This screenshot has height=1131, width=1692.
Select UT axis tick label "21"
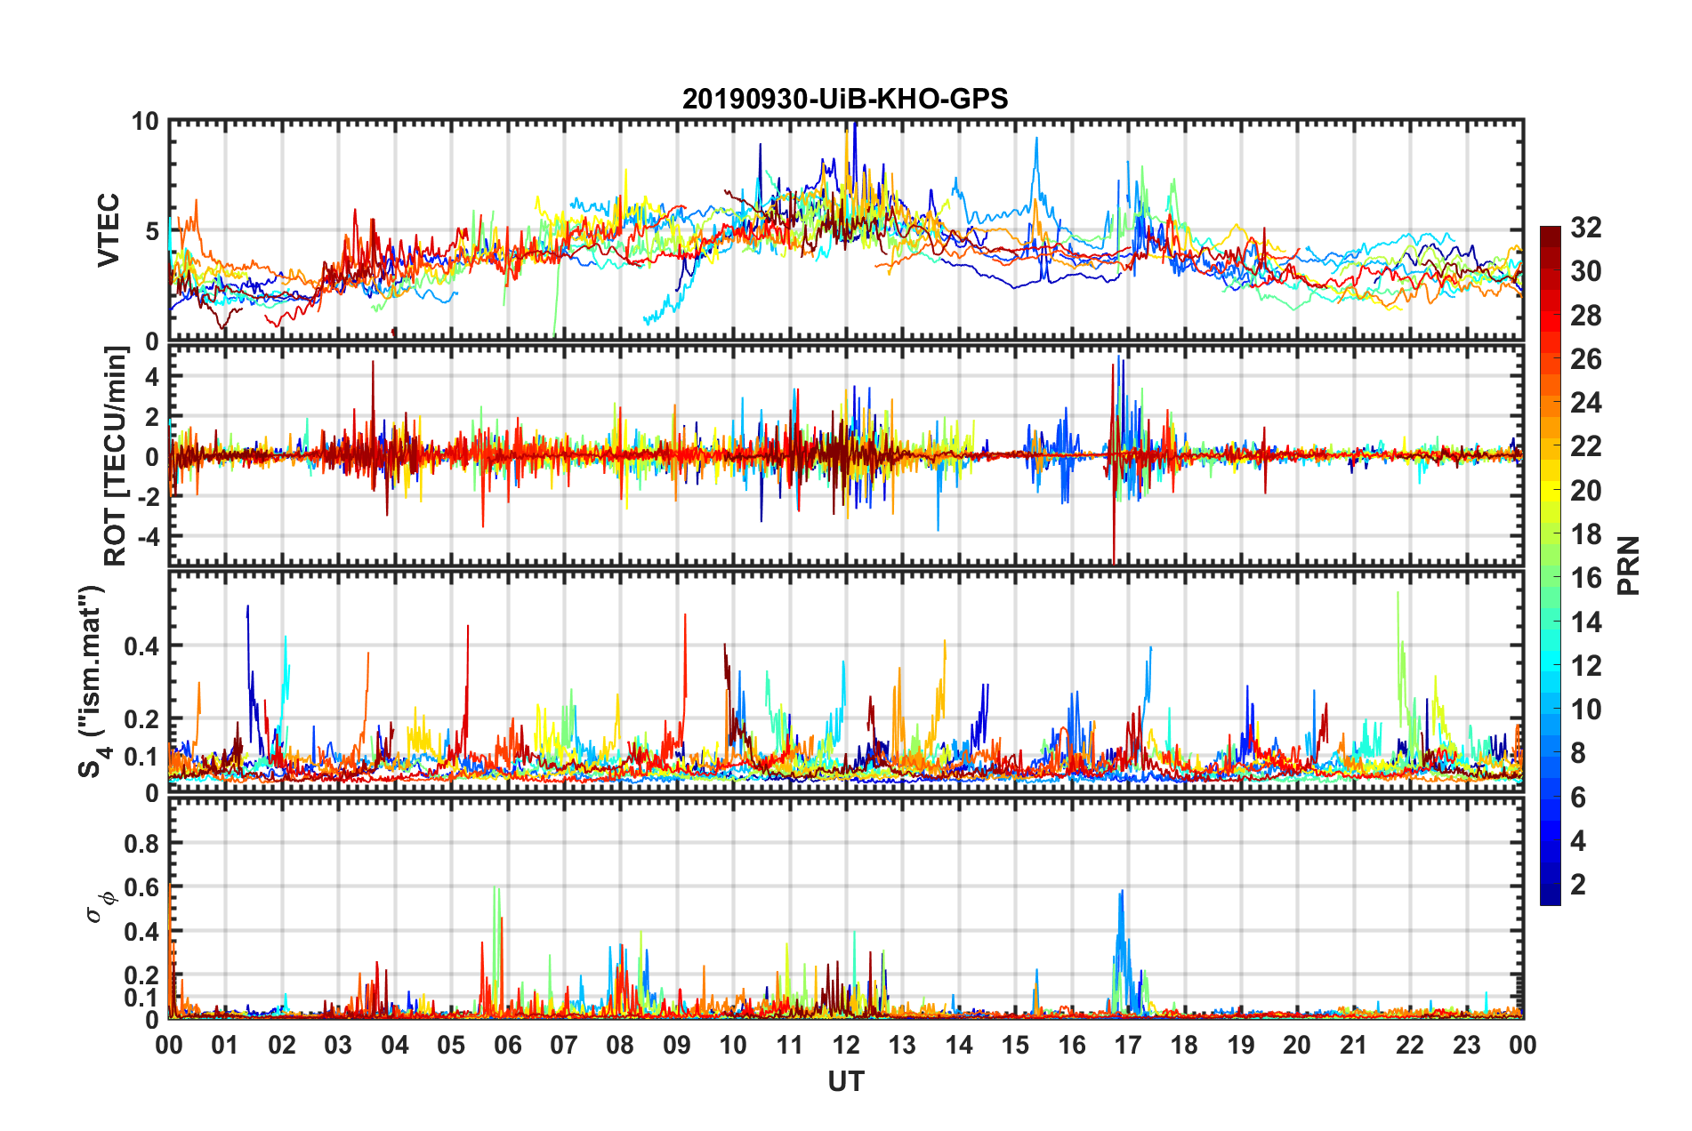point(1353,1045)
